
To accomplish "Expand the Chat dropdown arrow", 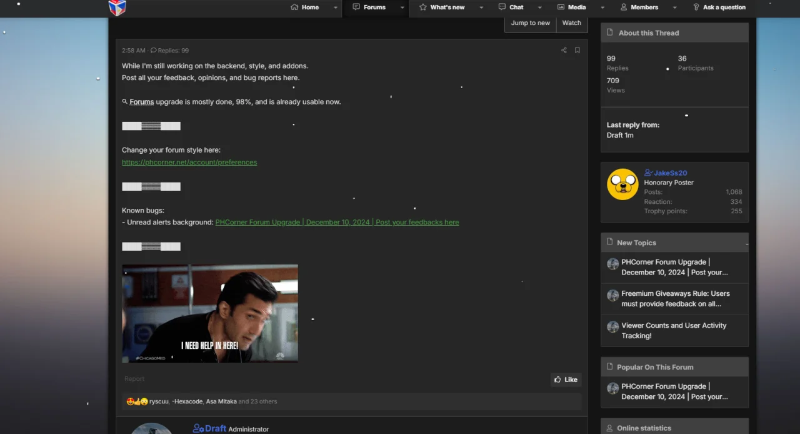I will (539, 8).
